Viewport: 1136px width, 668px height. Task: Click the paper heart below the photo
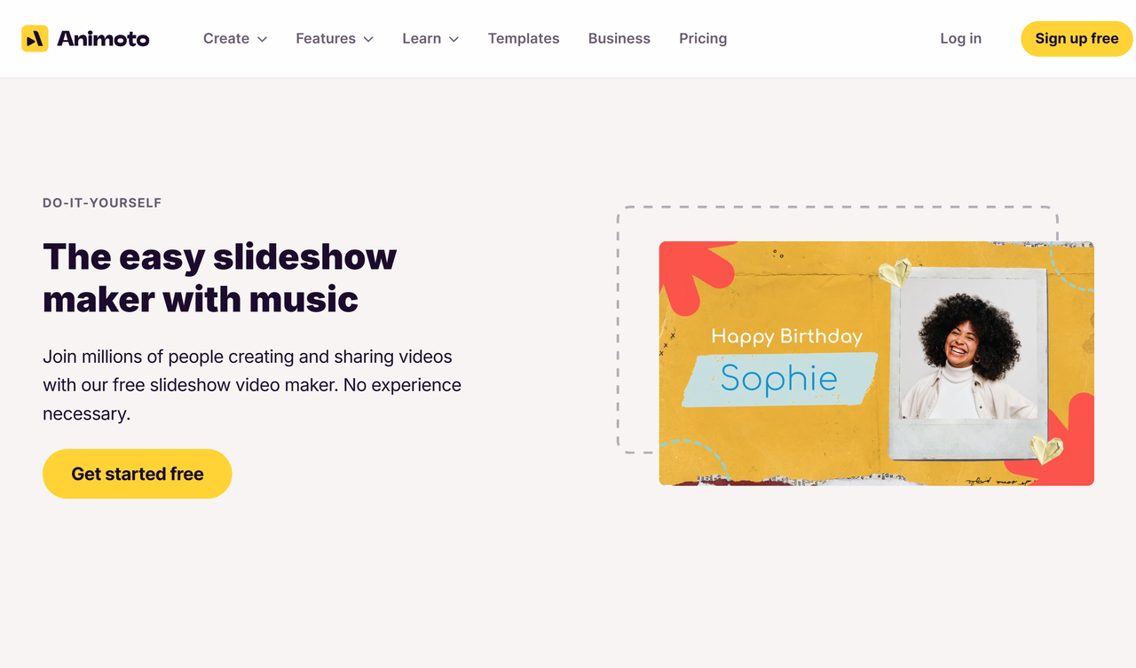coord(1046,449)
